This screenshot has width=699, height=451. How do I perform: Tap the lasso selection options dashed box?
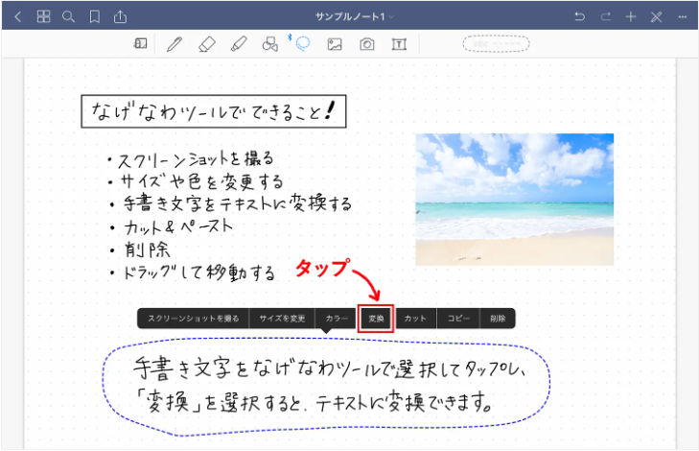[x=496, y=44]
